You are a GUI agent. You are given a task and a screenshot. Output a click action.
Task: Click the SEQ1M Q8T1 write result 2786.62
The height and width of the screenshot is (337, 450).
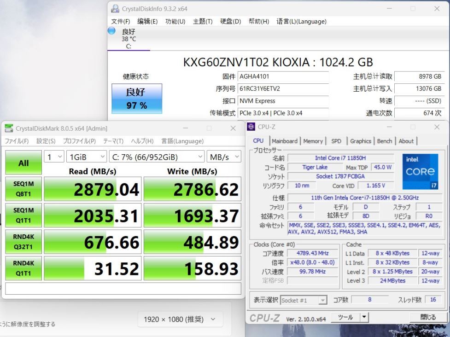[x=193, y=189]
